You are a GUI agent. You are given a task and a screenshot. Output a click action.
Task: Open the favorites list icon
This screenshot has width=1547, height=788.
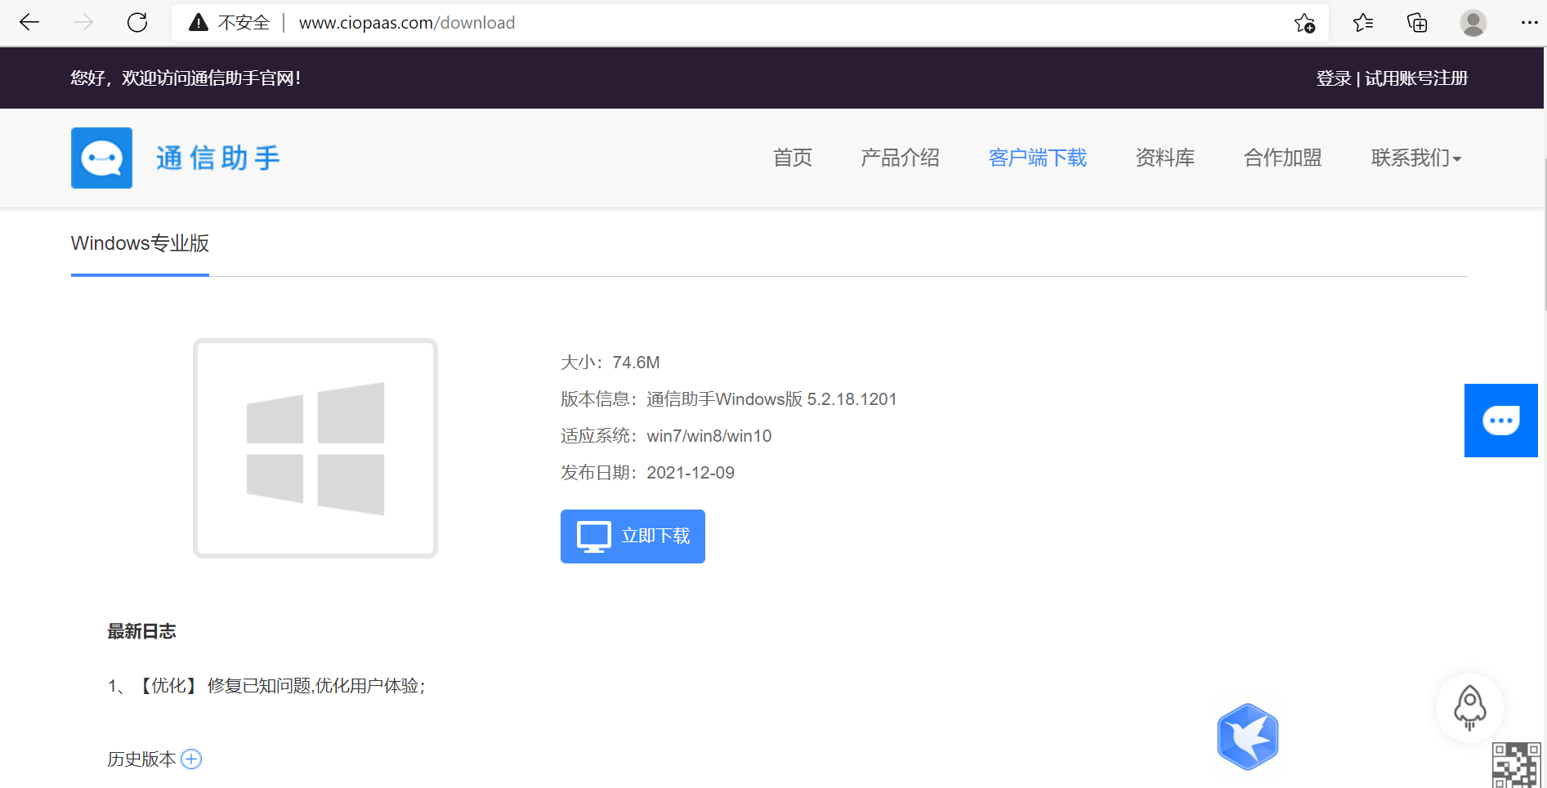[x=1362, y=23]
